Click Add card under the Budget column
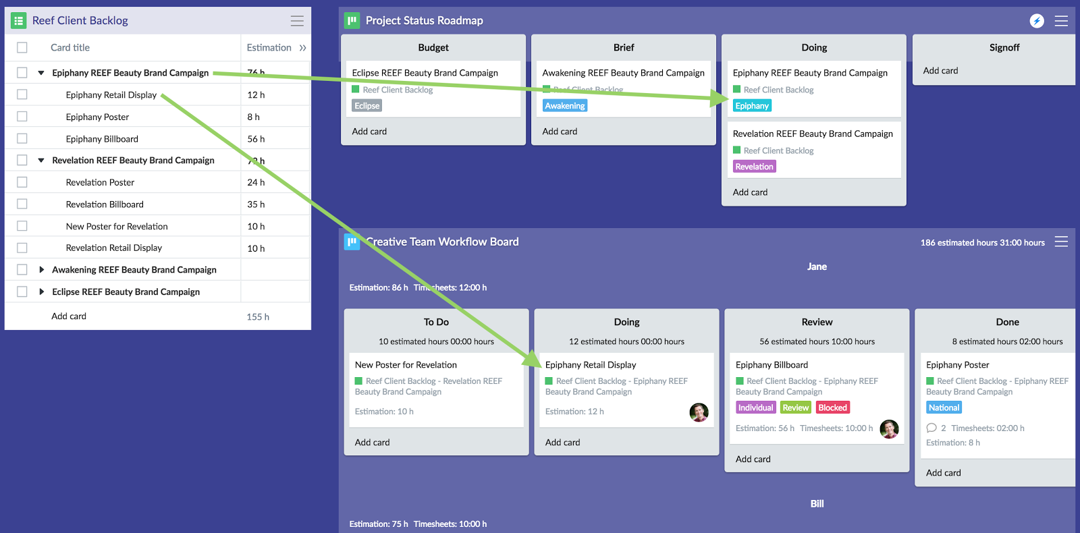This screenshot has width=1080, height=533. (369, 132)
